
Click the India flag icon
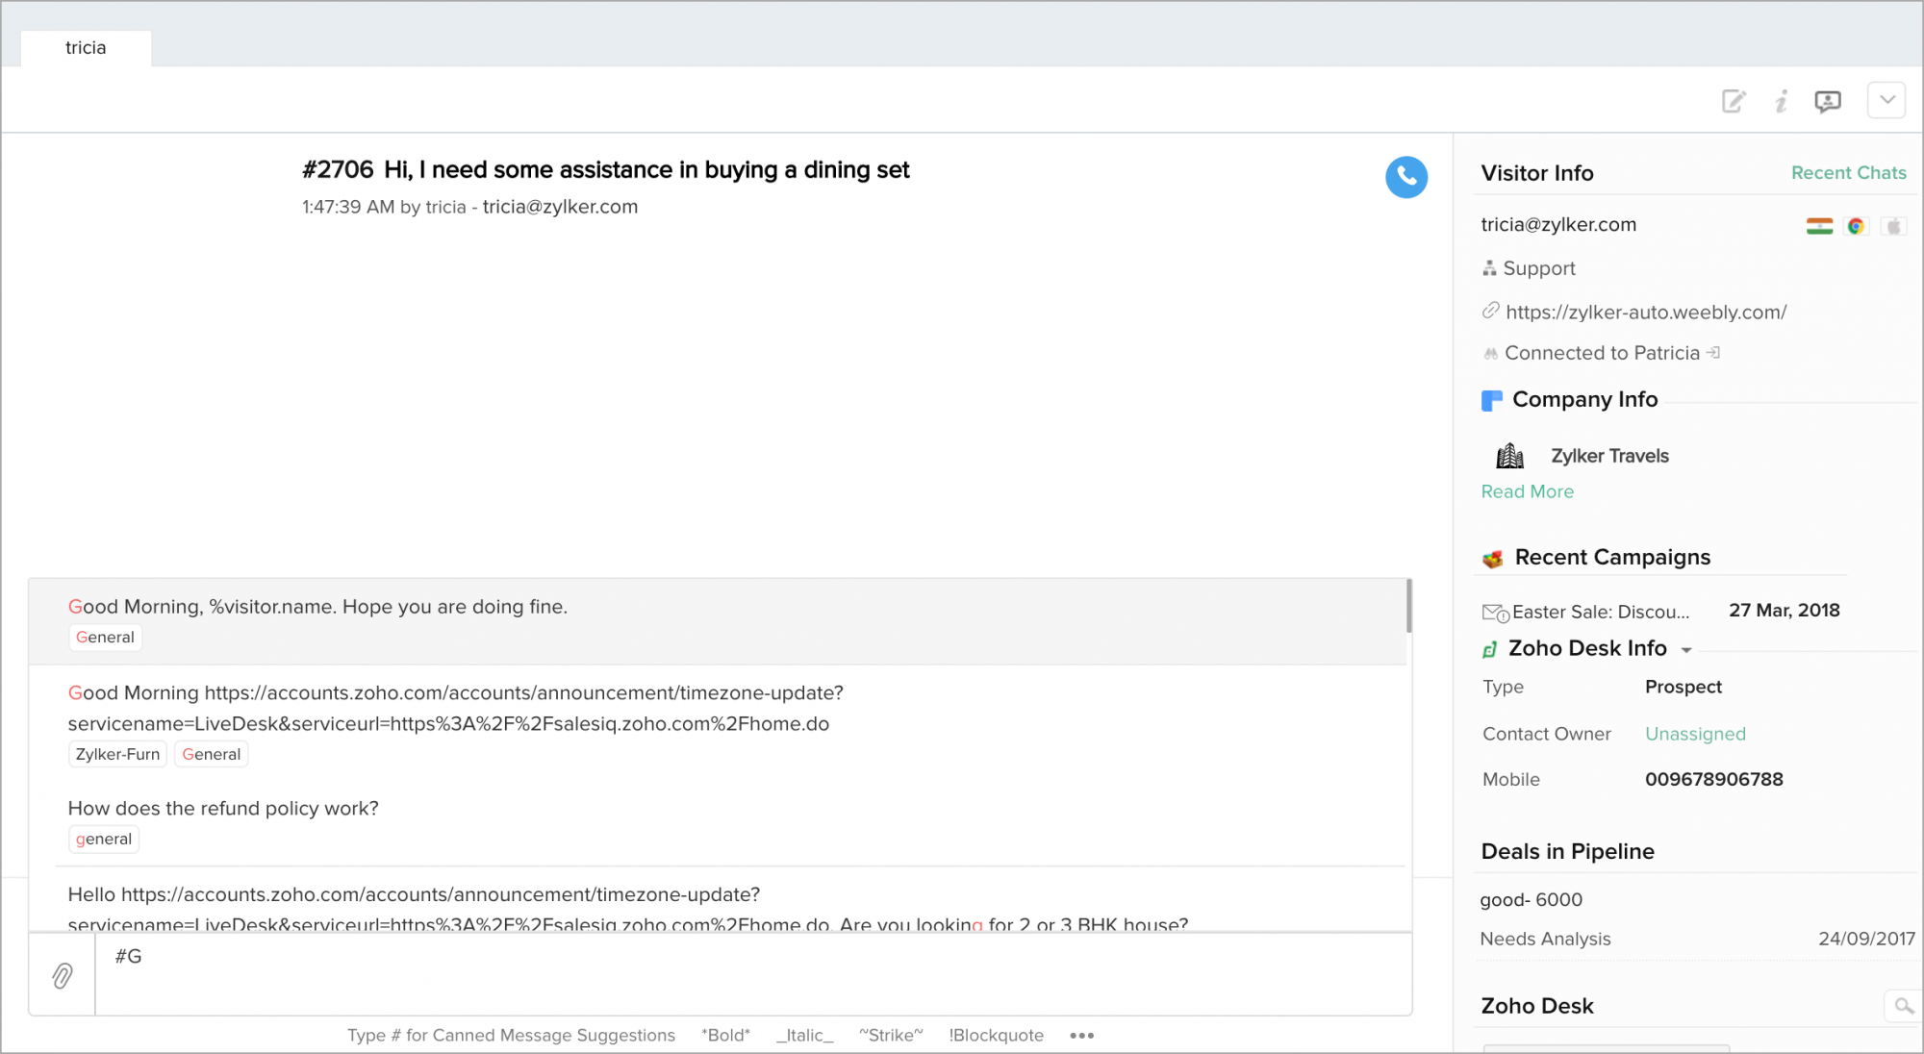[x=1819, y=226]
